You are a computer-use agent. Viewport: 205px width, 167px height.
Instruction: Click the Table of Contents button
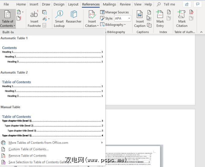pos(7,19)
